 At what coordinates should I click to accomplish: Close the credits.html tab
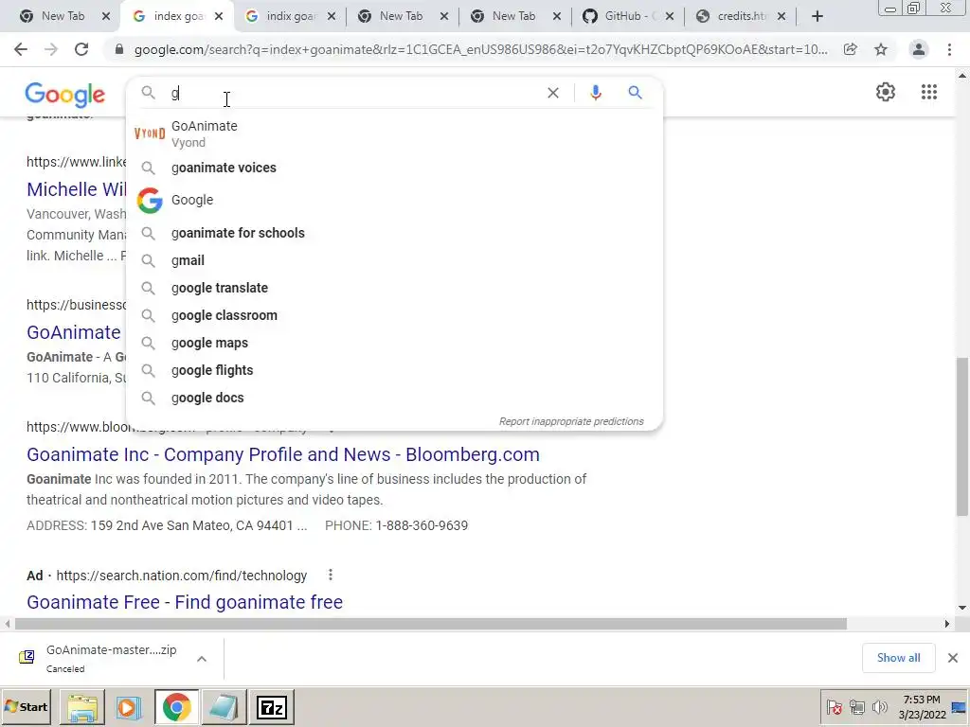[x=781, y=17]
